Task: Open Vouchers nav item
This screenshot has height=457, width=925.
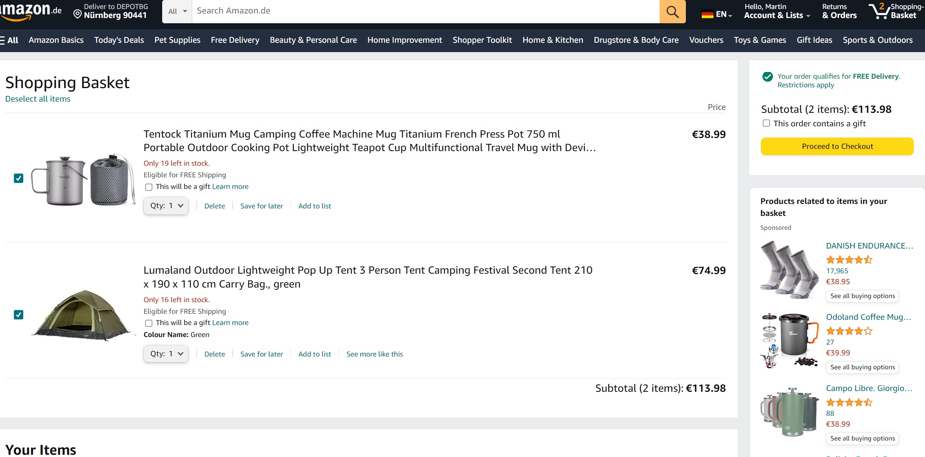Action: click(x=706, y=40)
